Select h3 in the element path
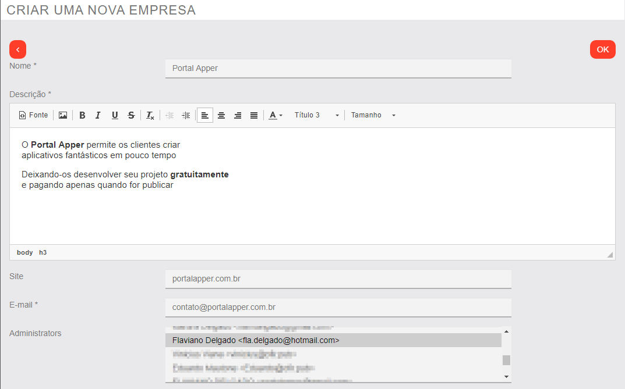This screenshot has width=625, height=389. pyautogui.click(x=43, y=252)
